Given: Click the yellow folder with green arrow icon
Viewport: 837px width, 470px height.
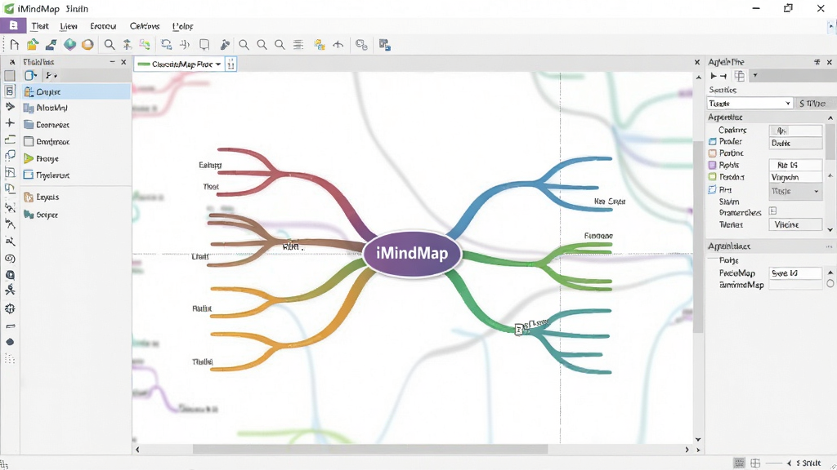Looking at the screenshot, I should [x=33, y=45].
